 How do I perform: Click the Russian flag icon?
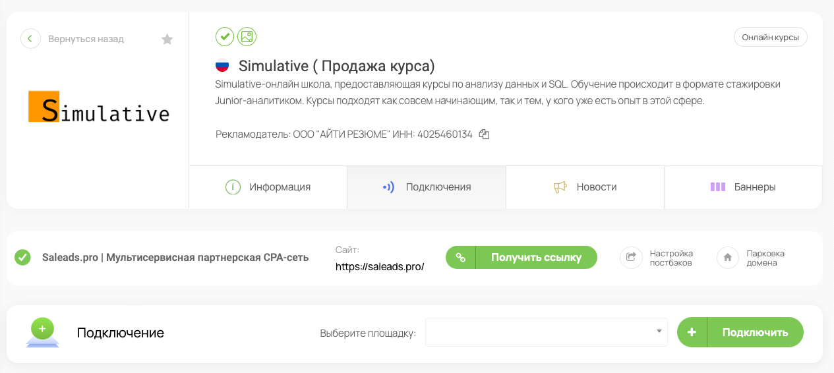222,66
